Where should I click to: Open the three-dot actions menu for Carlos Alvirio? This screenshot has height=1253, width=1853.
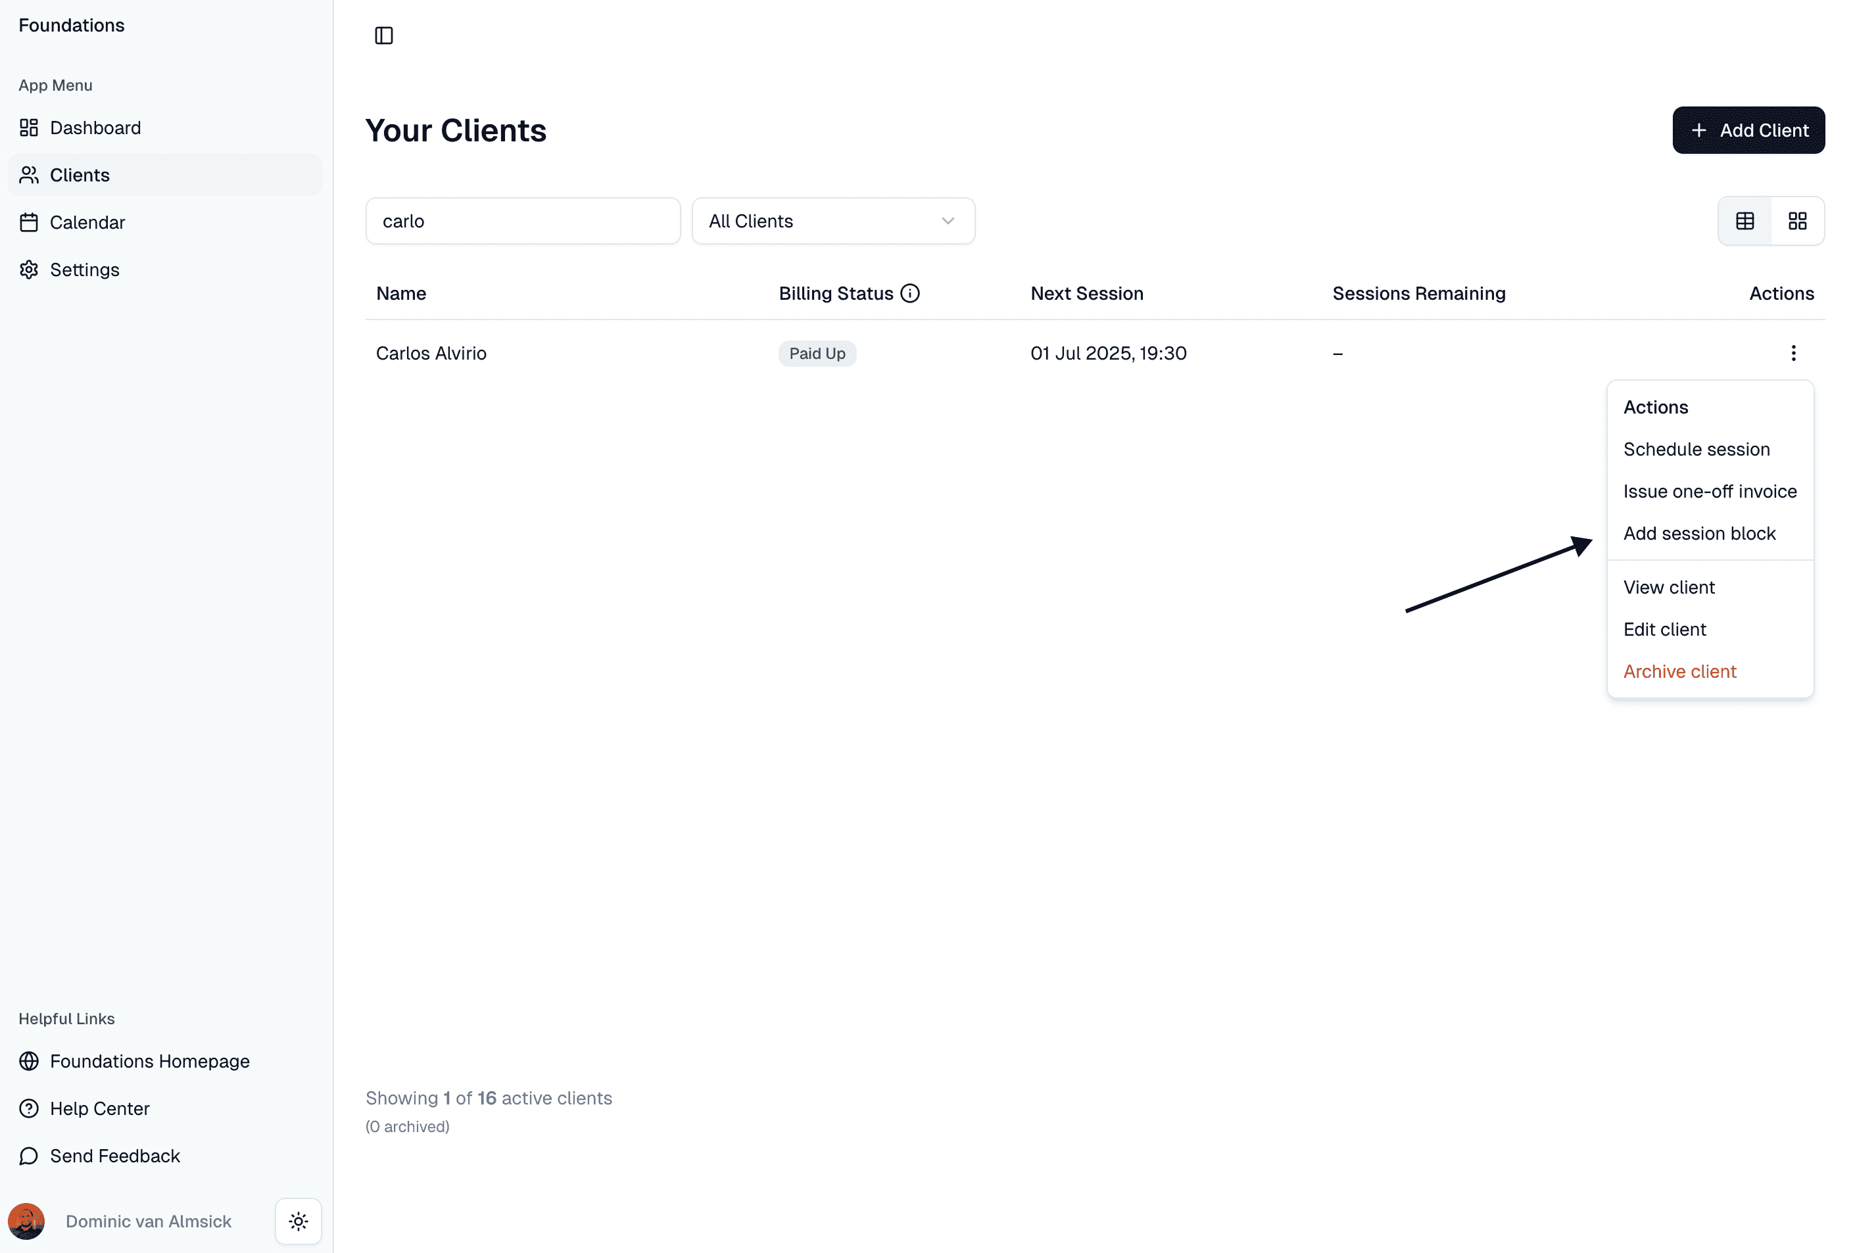point(1793,353)
